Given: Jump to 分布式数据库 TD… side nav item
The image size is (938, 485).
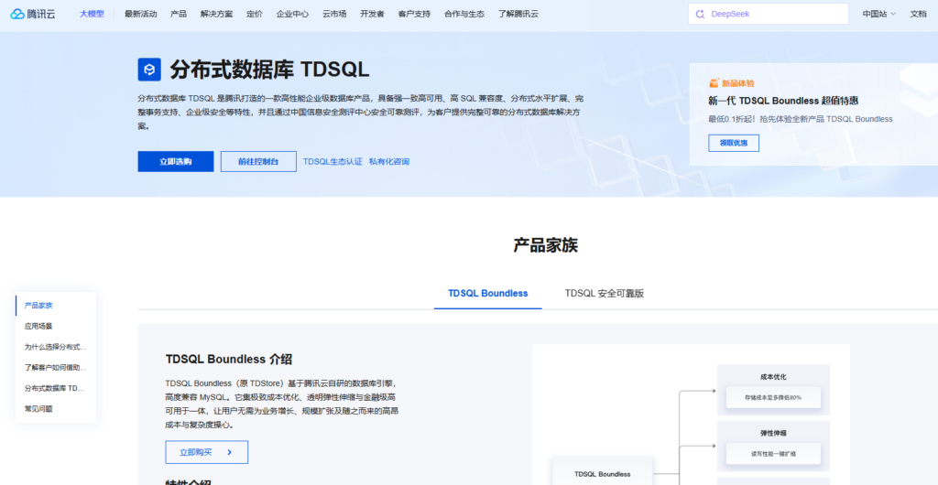Looking at the screenshot, I should pyautogui.click(x=56, y=388).
